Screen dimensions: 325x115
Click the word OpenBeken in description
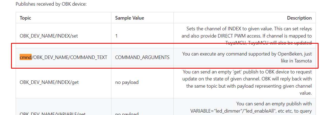[x=288, y=54]
